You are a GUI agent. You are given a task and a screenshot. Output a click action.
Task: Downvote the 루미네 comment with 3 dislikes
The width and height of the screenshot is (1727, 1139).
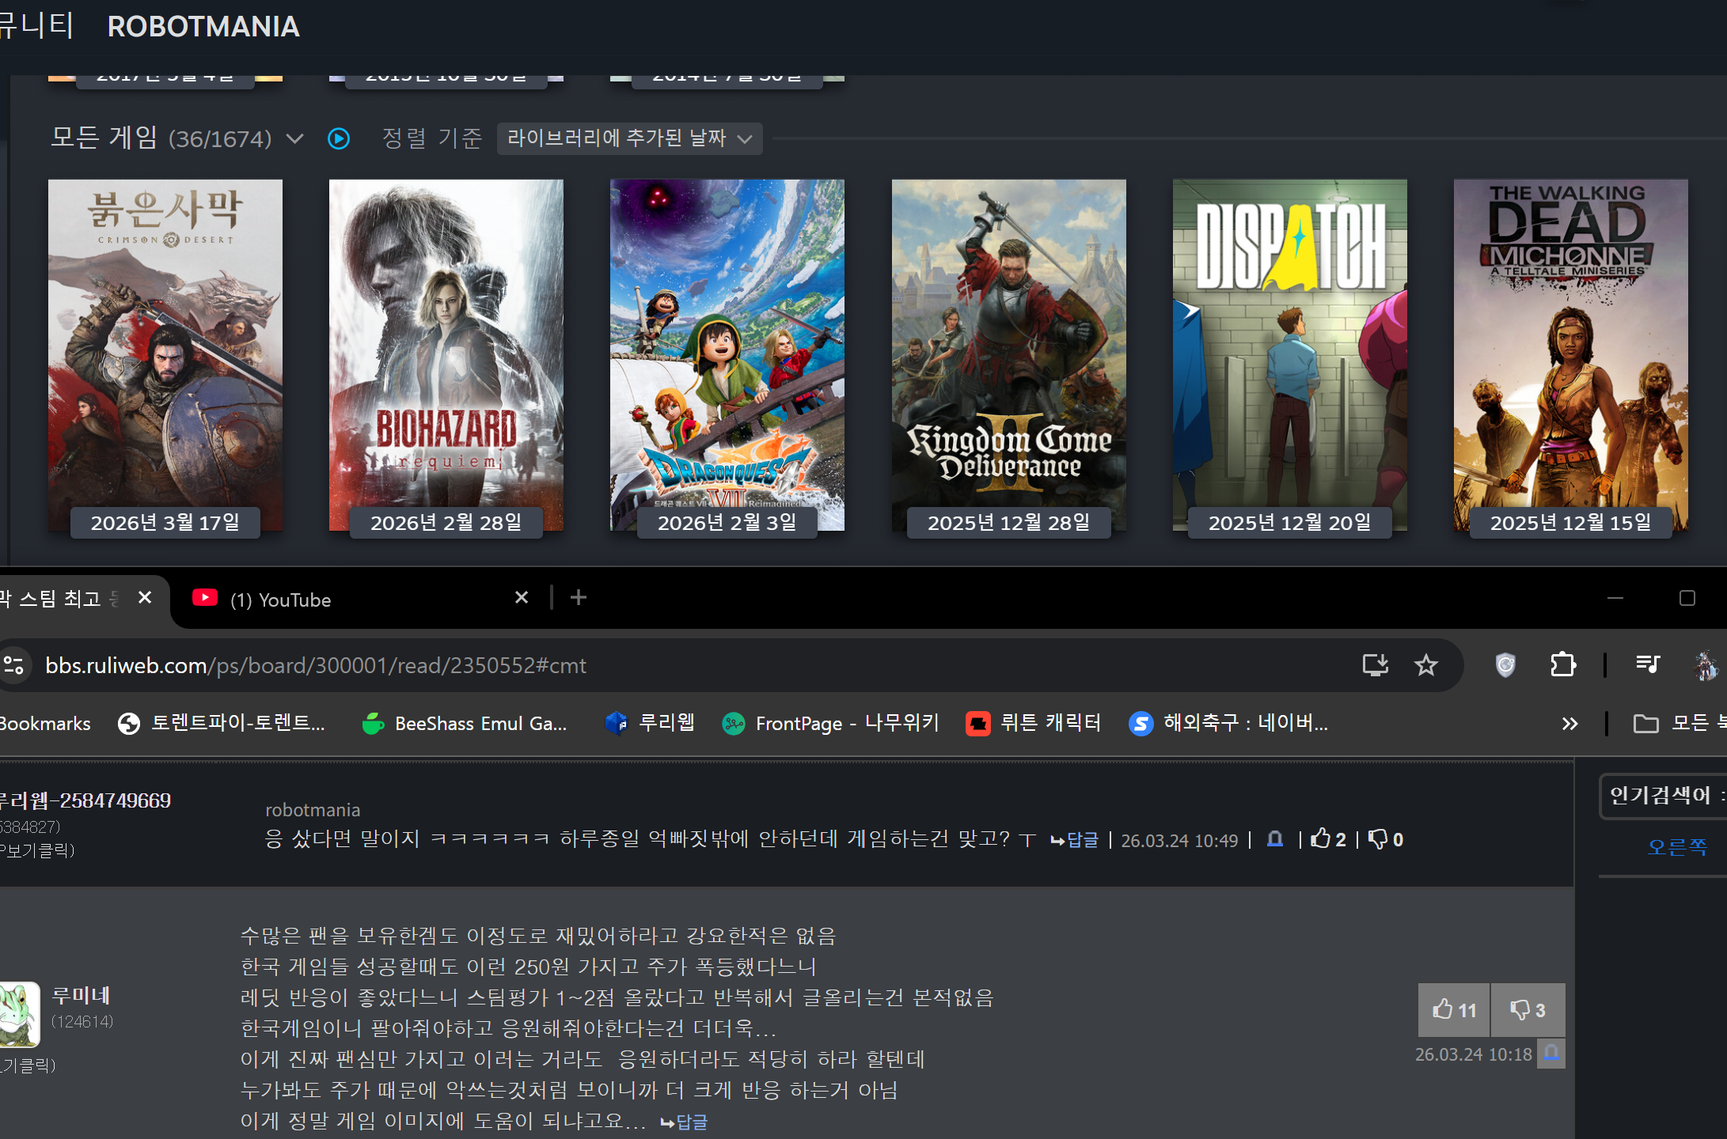click(1528, 1010)
